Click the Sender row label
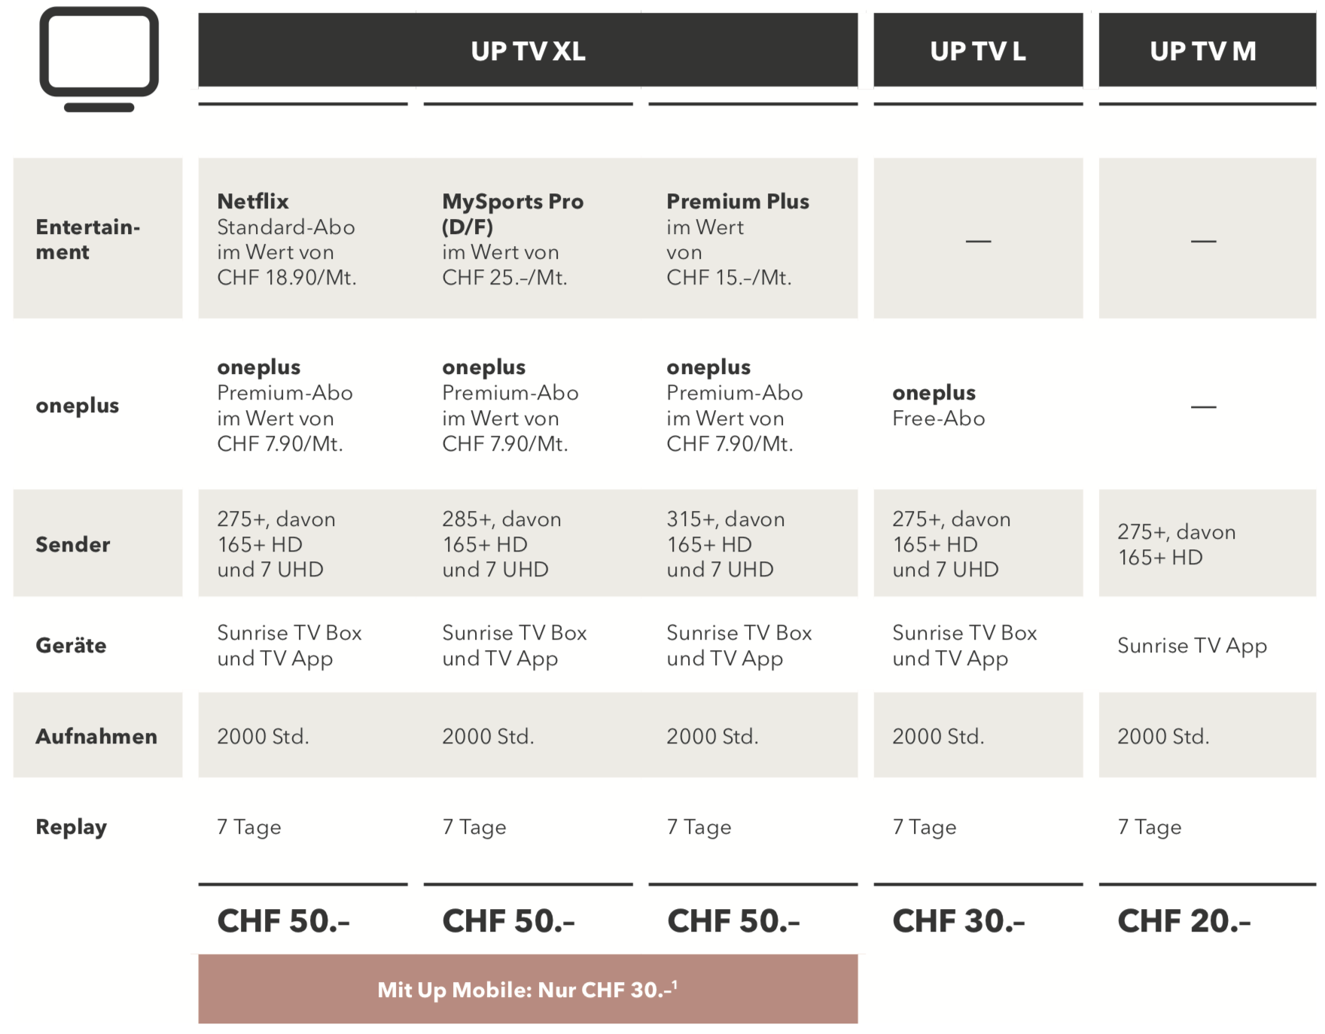This screenshot has width=1325, height=1034. (x=73, y=544)
